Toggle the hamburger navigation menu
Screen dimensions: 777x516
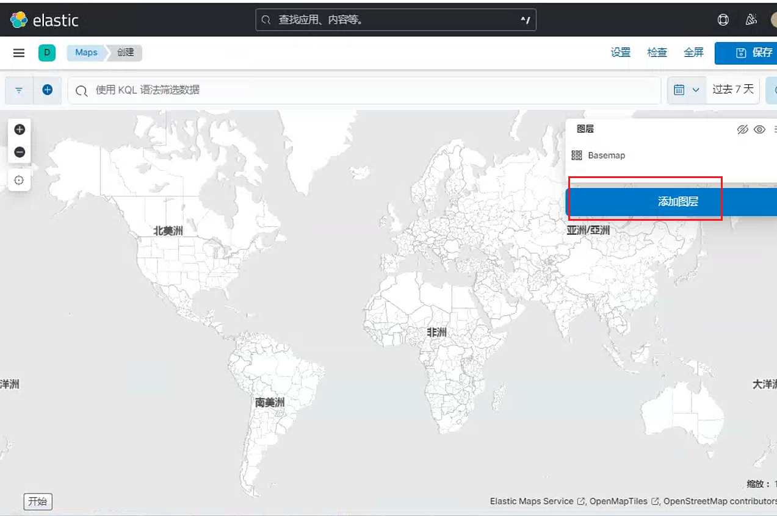pos(19,53)
